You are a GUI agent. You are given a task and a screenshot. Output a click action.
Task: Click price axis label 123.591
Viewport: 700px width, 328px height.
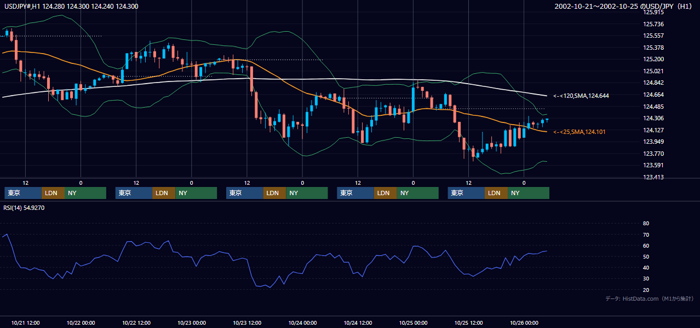pos(653,165)
